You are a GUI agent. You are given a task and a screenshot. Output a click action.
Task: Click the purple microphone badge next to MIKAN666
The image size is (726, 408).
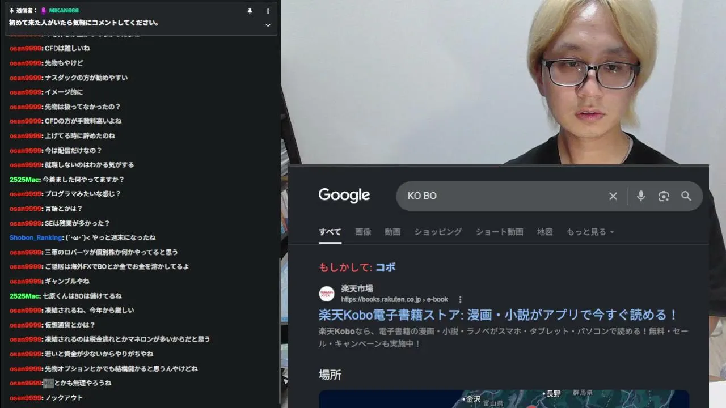coord(44,11)
